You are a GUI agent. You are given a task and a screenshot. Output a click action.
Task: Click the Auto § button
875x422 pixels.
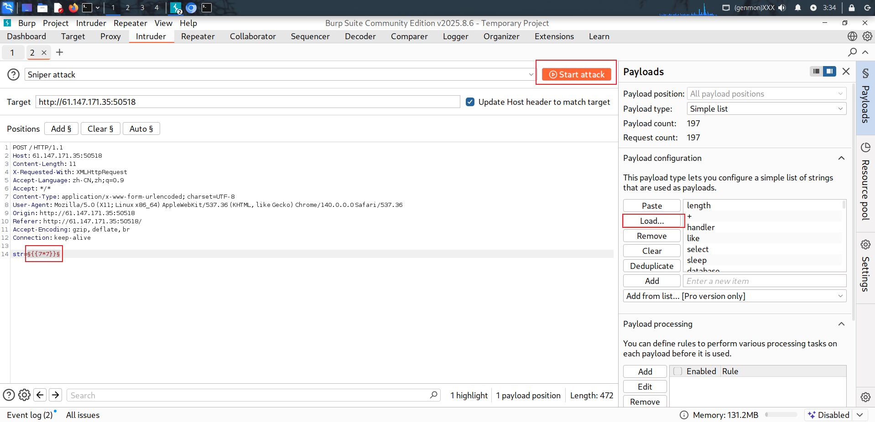click(141, 129)
